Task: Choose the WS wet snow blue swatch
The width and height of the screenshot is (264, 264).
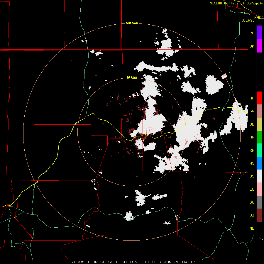Action: [x=259, y=163]
